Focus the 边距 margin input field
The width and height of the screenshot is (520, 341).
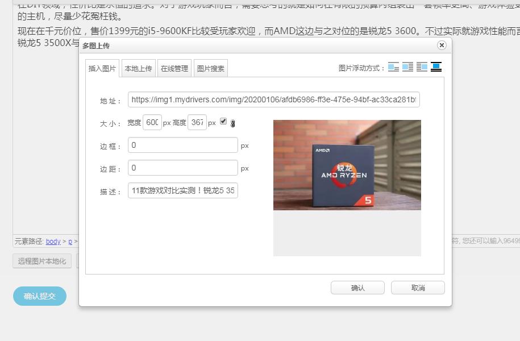point(183,168)
